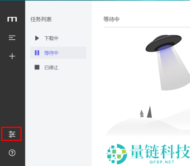
Task: Click the two small trees illustration
Action: click(x=146, y=112)
